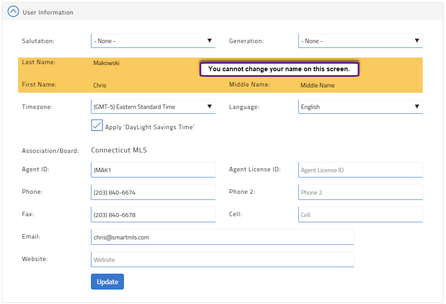Click the last name value Makowski
The height and width of the screenshot is (304, 446).
coord(106,63)
